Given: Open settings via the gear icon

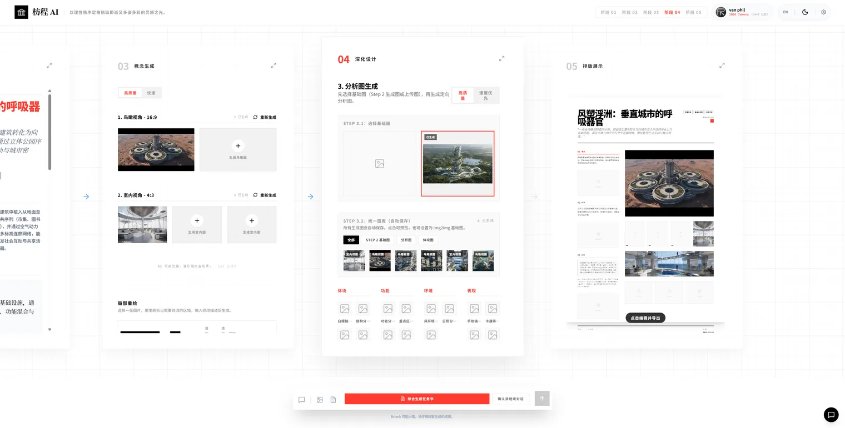Looking at the screenshot, I should [x=823, y=12].
